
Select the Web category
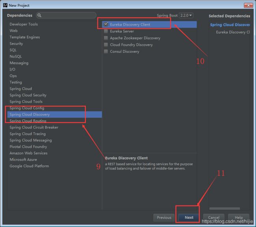tap(54, 31)
